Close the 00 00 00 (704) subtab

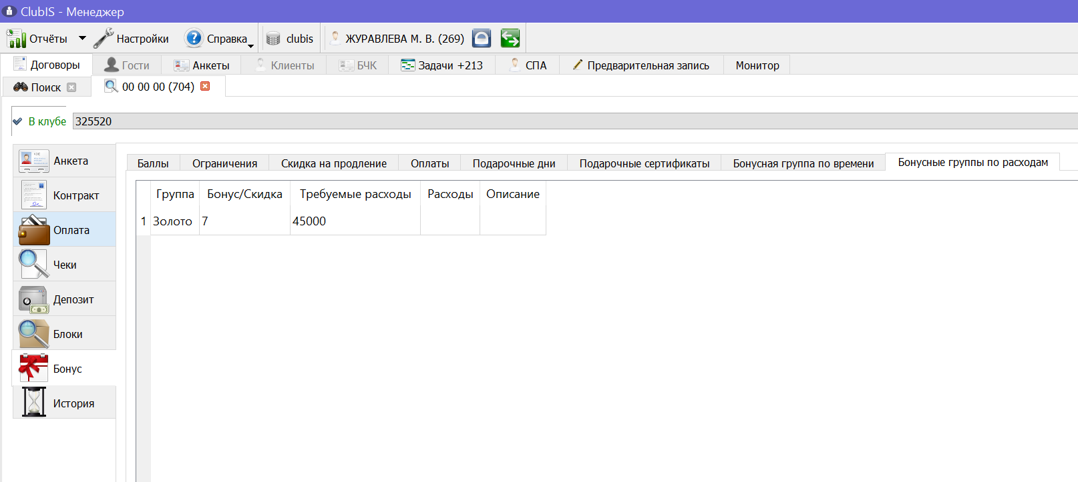pos(205,86)
